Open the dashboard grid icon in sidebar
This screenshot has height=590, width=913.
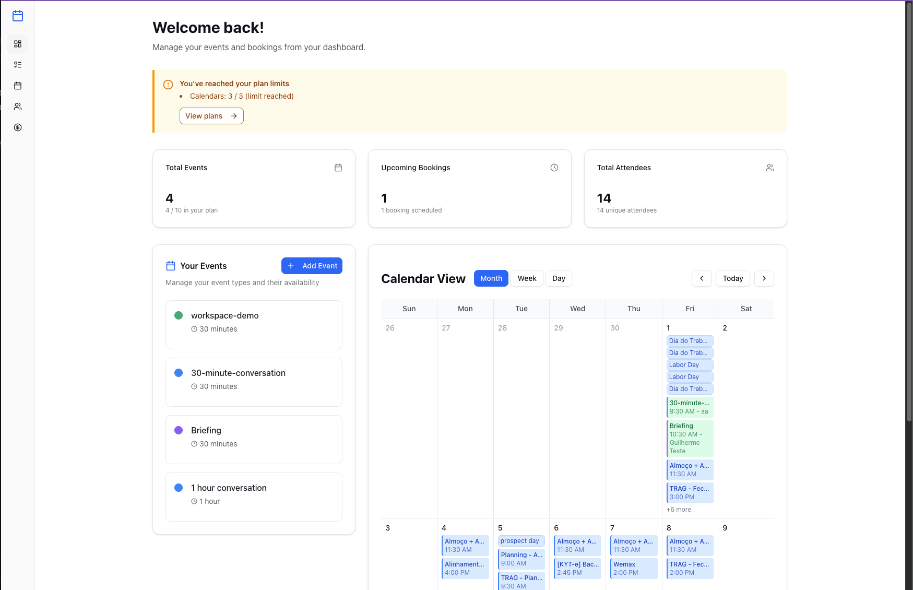coord(18,44)
